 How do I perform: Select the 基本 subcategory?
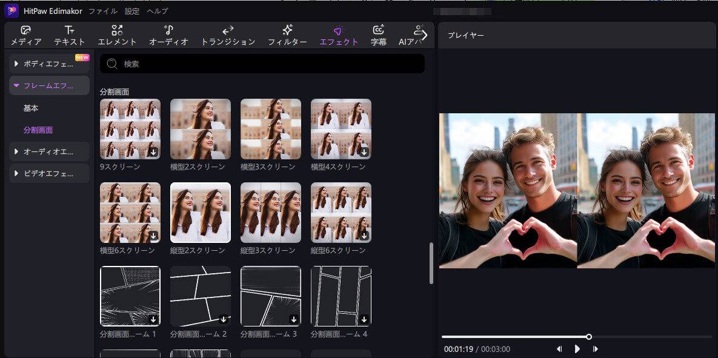[31, 108]
